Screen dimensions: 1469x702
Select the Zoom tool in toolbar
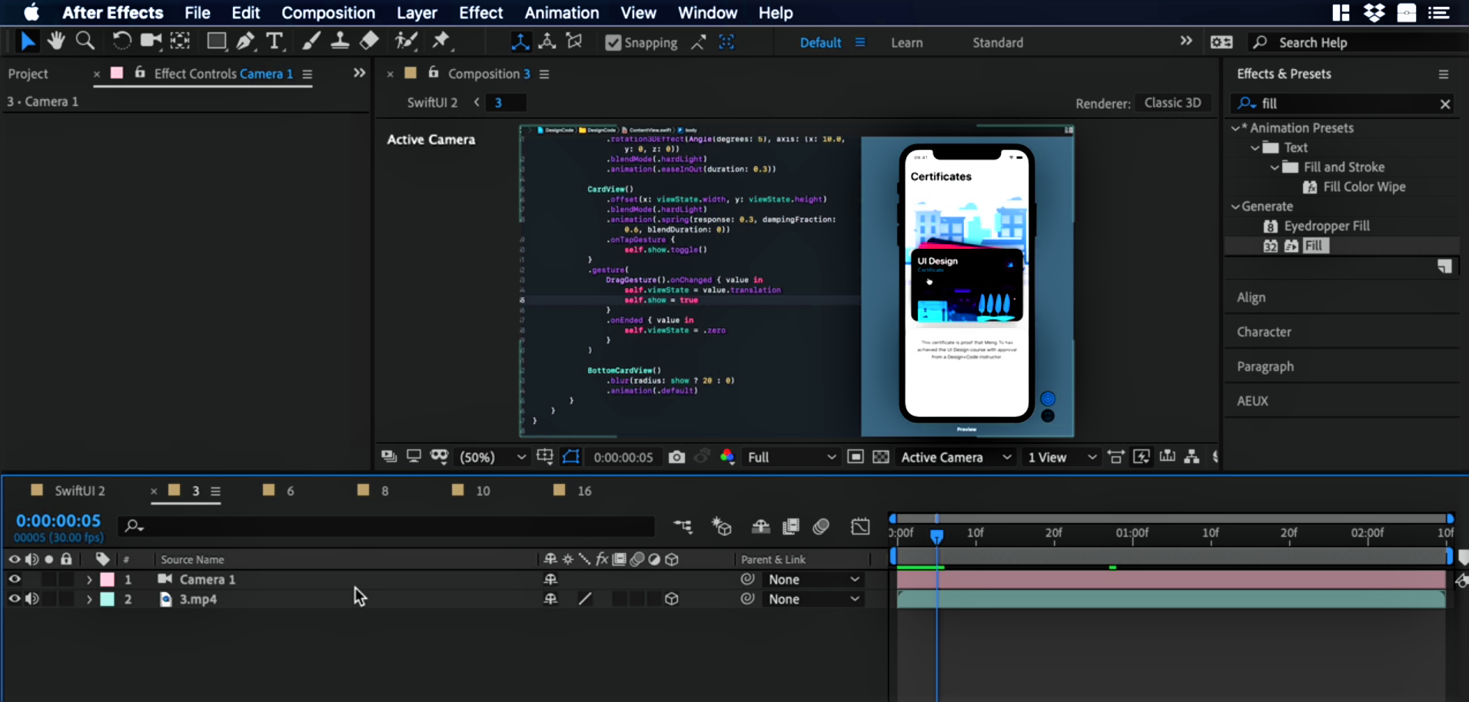[85, 41]
